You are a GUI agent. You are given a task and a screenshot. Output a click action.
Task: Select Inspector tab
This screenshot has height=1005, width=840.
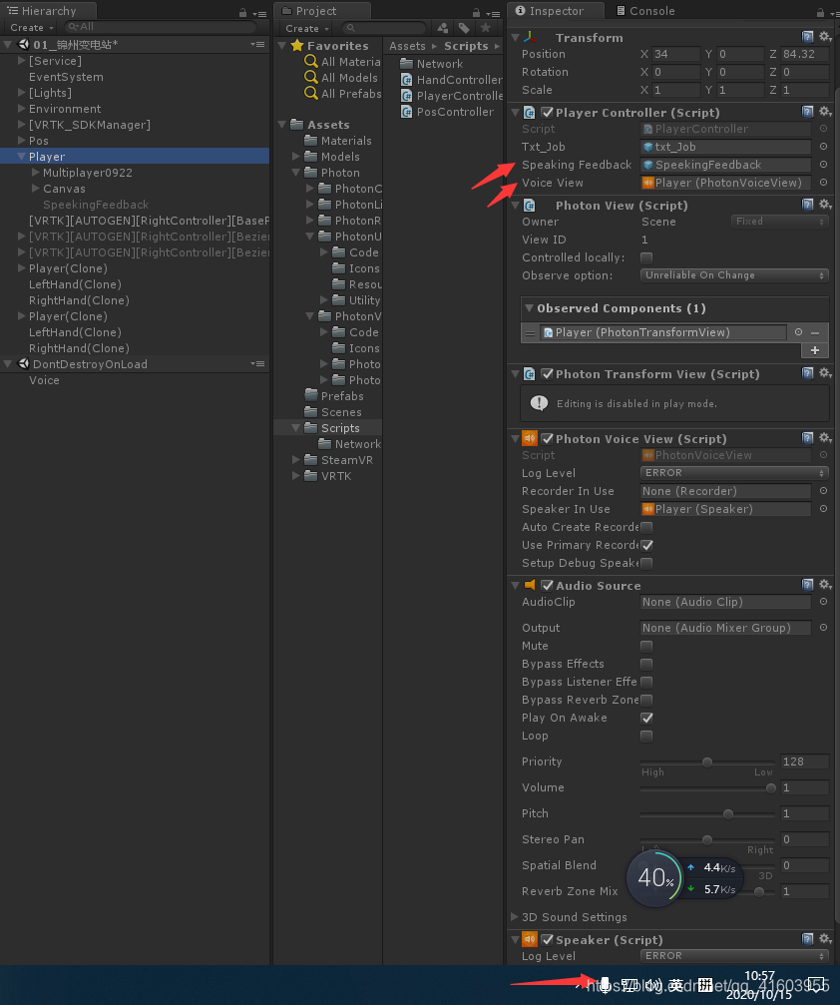pyautogui.click(x=555, y=11)
